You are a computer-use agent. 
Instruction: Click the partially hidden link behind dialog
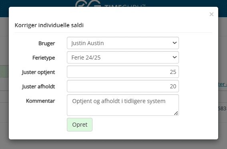coord(223,84)
